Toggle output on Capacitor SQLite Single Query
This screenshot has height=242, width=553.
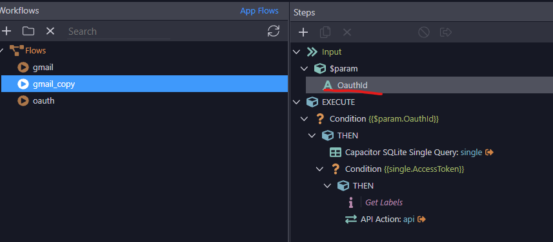coord(489,153)
